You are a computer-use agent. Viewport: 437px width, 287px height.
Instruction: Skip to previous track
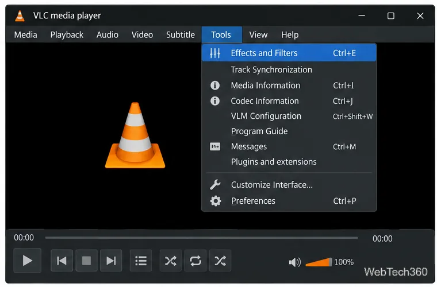pos(62,261)
